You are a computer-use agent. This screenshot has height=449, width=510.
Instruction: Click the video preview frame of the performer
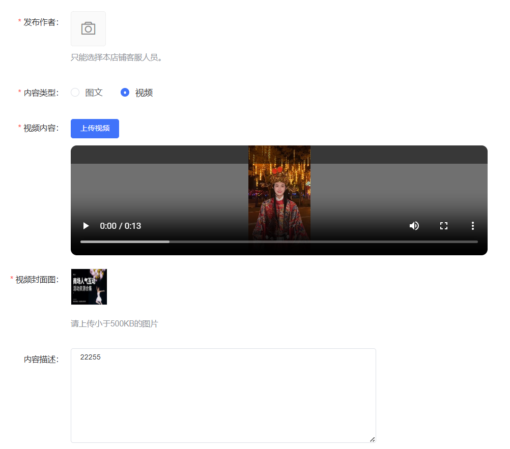coord(279,188)
